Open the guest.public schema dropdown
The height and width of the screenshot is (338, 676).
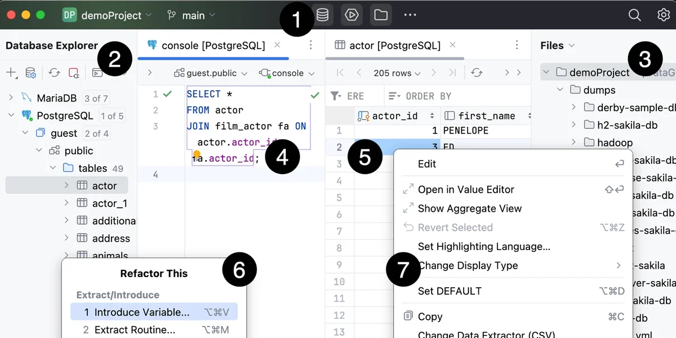pyautogui.click(x=211, y=73)
